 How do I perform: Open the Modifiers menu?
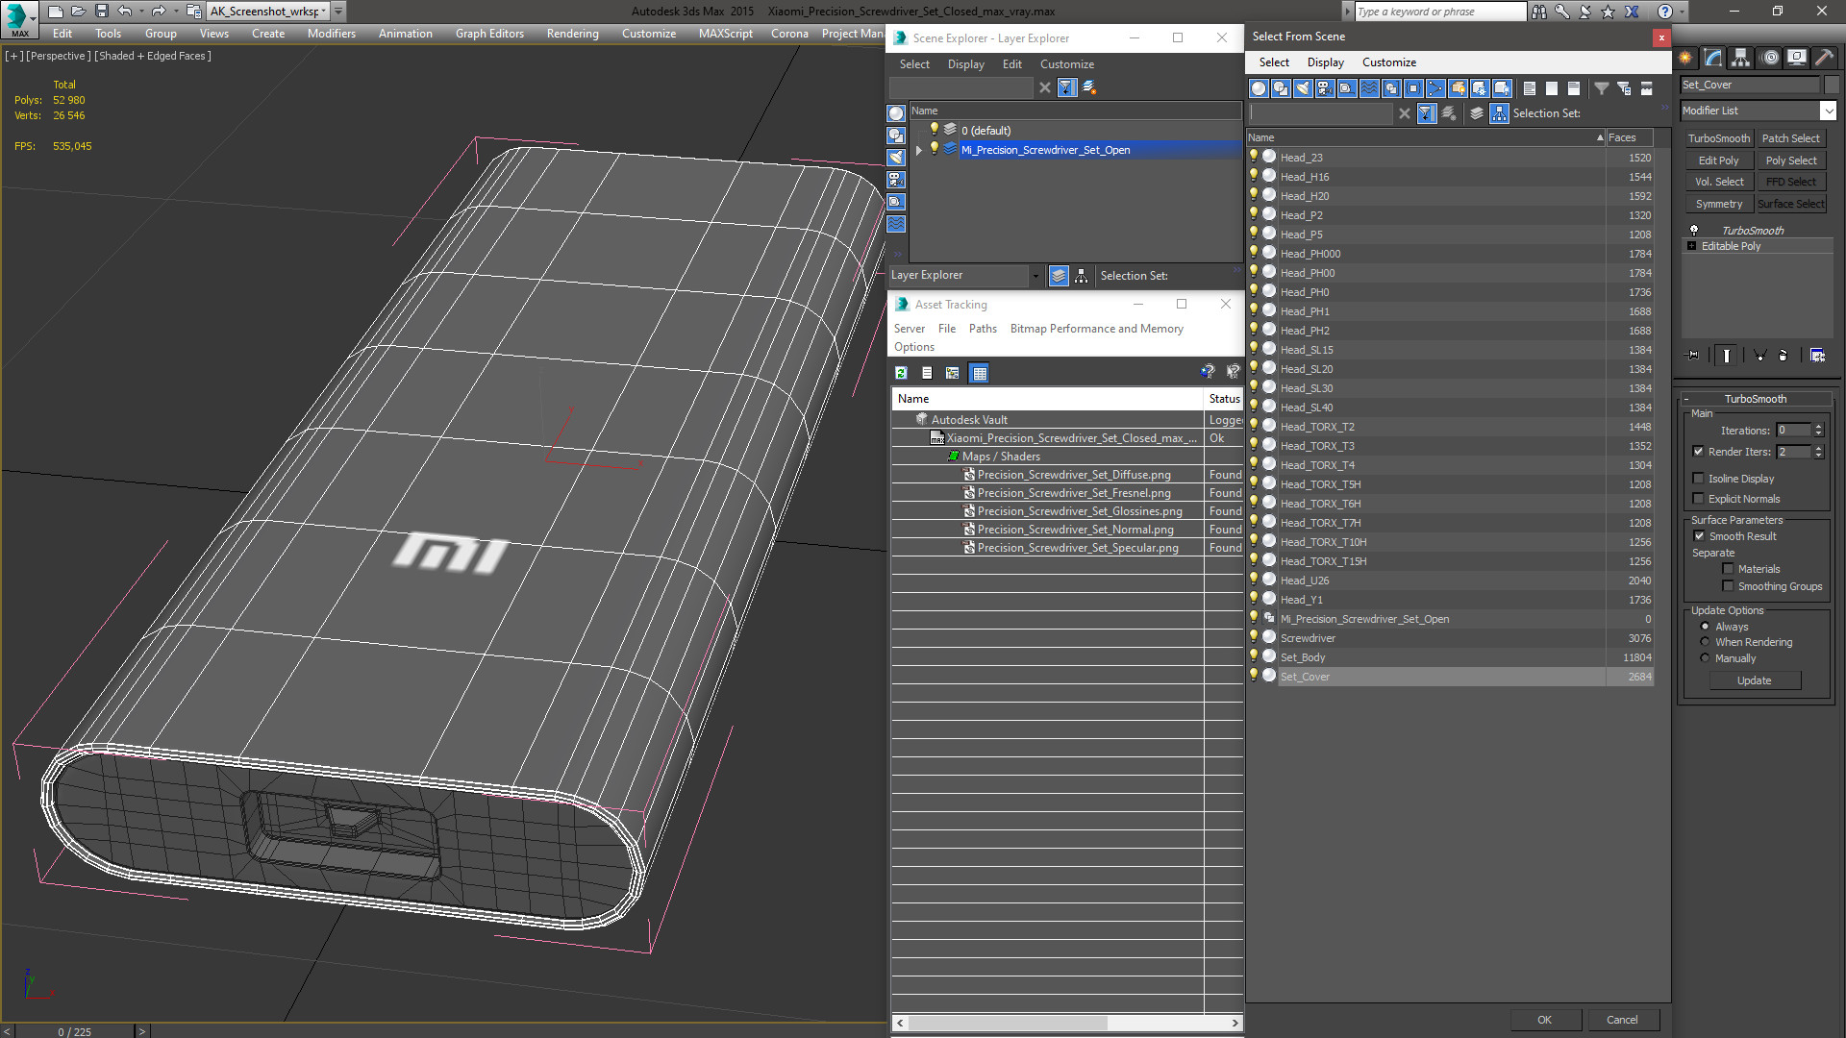tap(332, 34)
